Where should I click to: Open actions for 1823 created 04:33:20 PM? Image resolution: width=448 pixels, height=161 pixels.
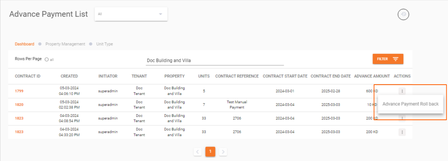coord(402,132)
